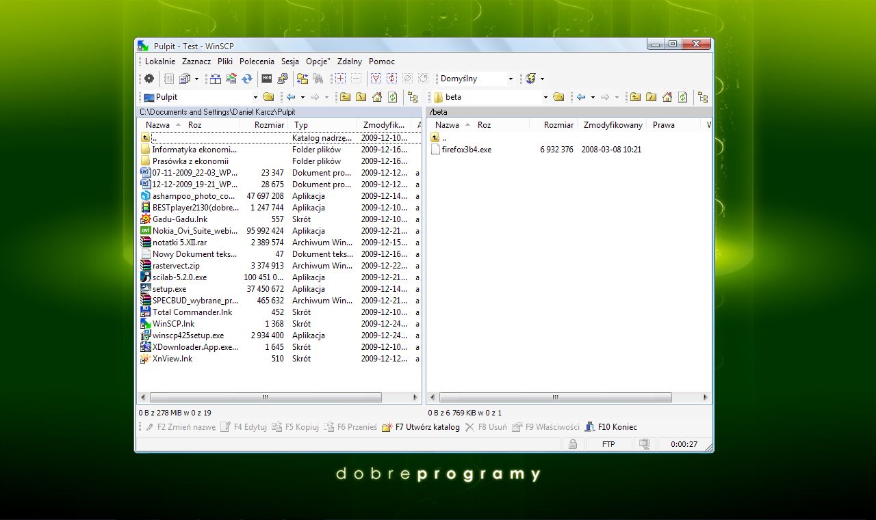Open the Zdalny menu
The image size is (876, 520).
(x=350, y=61)
